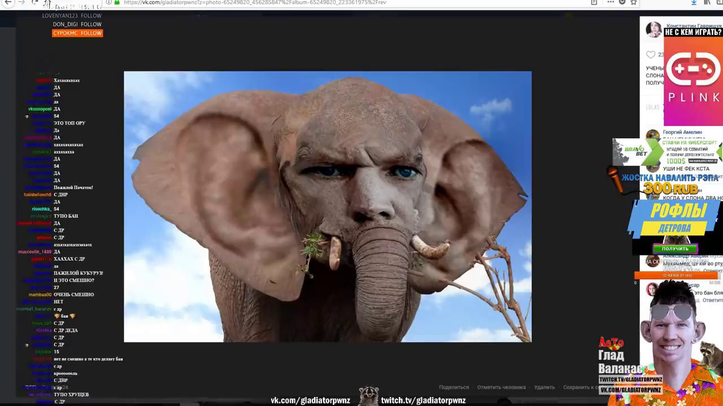Click the DON_DIGI FOLLOW entry
This screenshot has width=723, height=406.
pyautogui.click(x=77, y=24)
